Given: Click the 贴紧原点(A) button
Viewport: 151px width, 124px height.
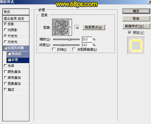Looking at the screenshot, I should click(94, 27).
